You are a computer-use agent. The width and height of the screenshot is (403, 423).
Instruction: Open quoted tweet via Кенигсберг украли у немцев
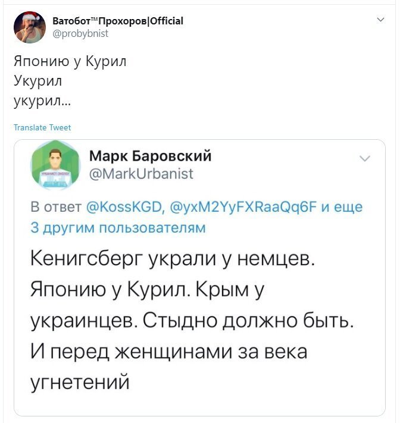point(173,259)
